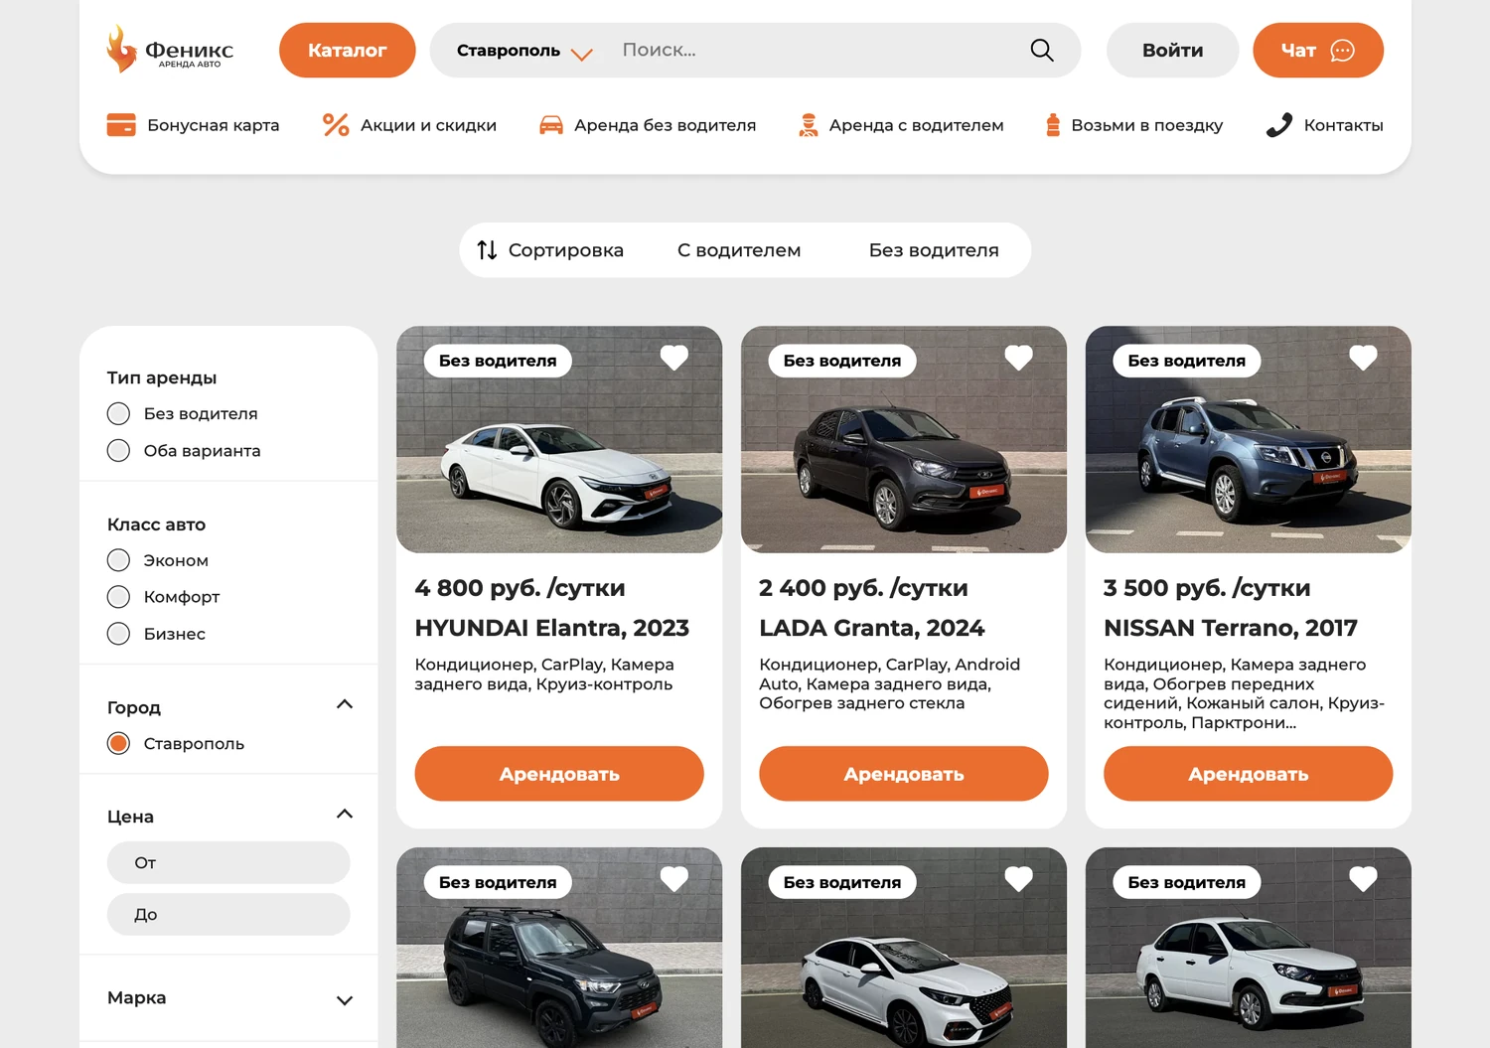Go to Аренда без водителя
Image resolution: width=1490 pixels, height=1048 pixels.
tap(648, 125)
